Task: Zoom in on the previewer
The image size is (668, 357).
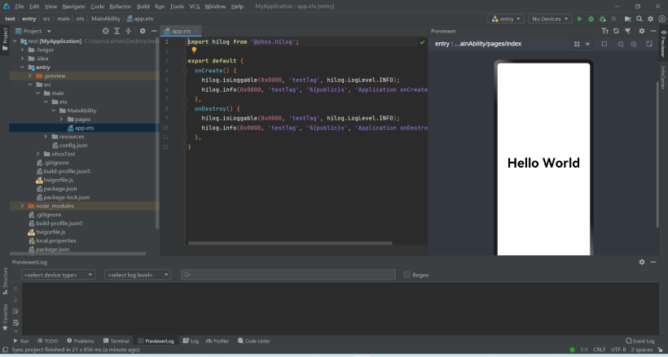Action: 634,44
